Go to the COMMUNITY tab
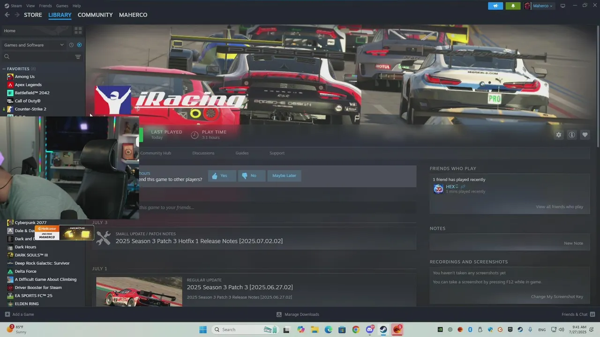600x337 pixels. click(95, 15)
